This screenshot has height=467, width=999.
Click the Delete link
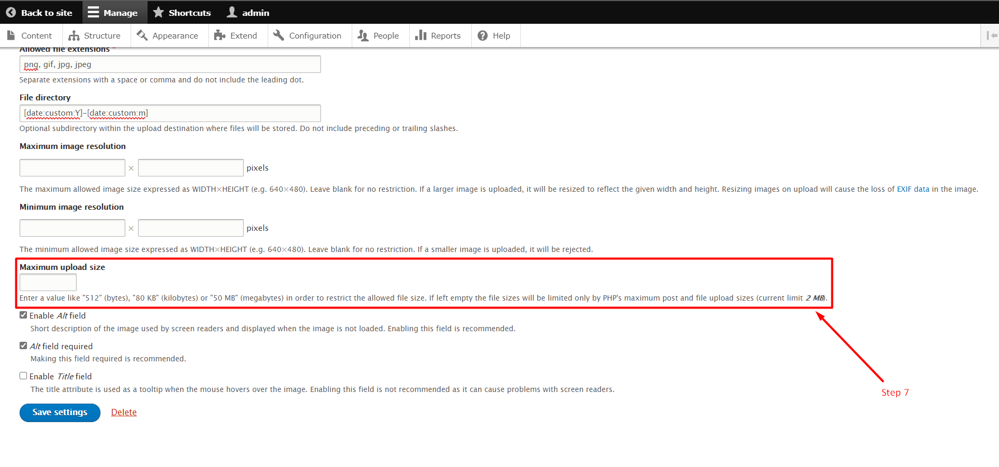(x=124, y=412)
